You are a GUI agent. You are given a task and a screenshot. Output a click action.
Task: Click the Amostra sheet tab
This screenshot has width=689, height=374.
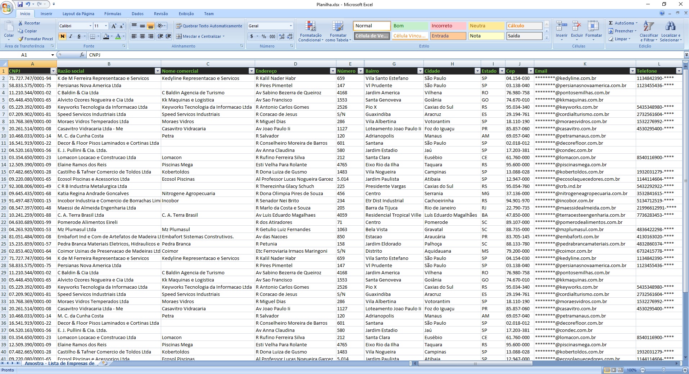tap(59, 363)
